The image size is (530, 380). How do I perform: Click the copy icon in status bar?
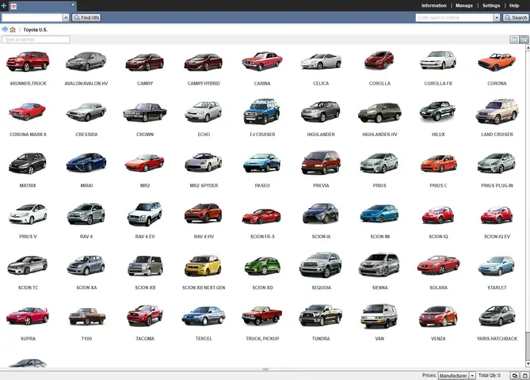pos(514,375)
